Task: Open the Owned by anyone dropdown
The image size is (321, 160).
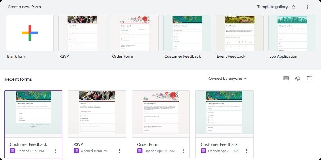Action: [227, 78]
